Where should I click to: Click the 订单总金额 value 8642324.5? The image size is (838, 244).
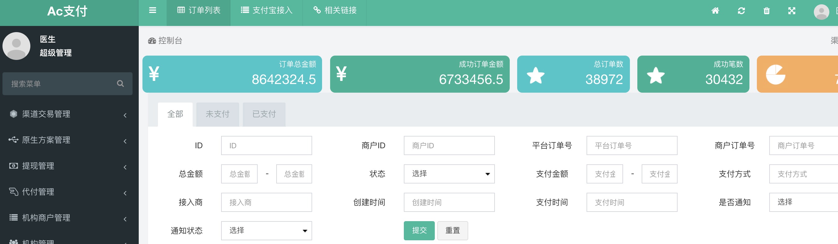point(284,79)
